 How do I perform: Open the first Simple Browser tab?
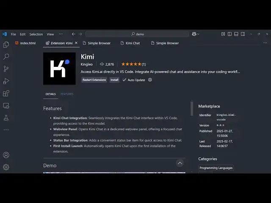[x=97, y=43]
